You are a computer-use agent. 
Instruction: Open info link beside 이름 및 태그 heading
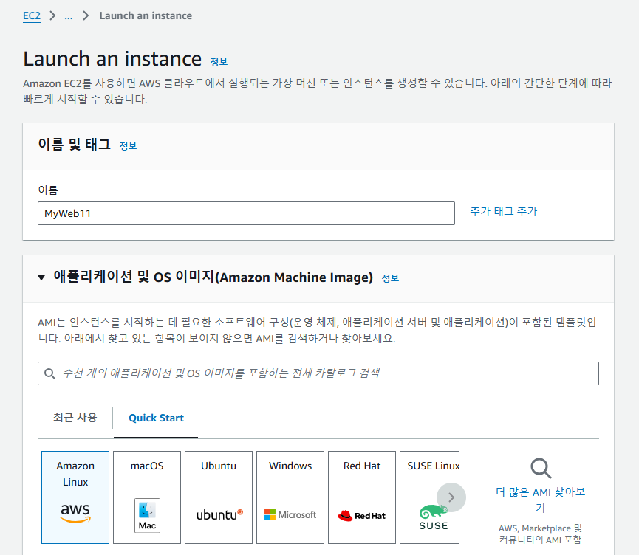point(128,146)
